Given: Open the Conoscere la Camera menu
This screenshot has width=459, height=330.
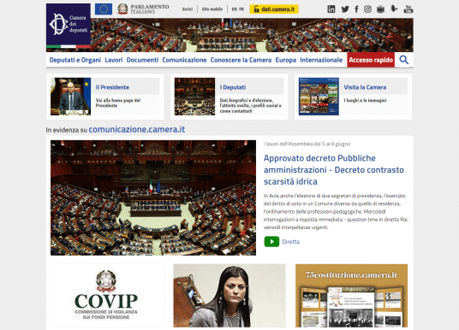Looking at the screenshot, I should point(241,60).
